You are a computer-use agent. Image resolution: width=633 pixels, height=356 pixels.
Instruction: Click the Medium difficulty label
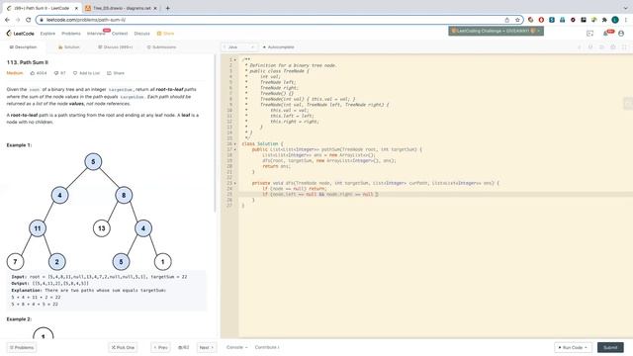click(15, 73)
